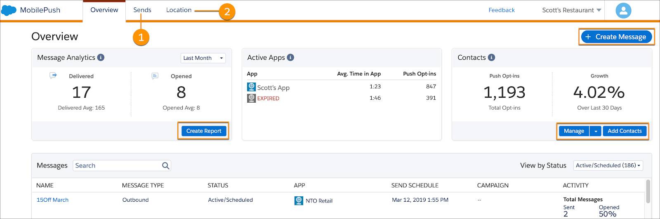Image resolution: width=660 pixels, height=219 pixels.
Task: Click the MESSAGE TYPE column header
Action: 143,186
